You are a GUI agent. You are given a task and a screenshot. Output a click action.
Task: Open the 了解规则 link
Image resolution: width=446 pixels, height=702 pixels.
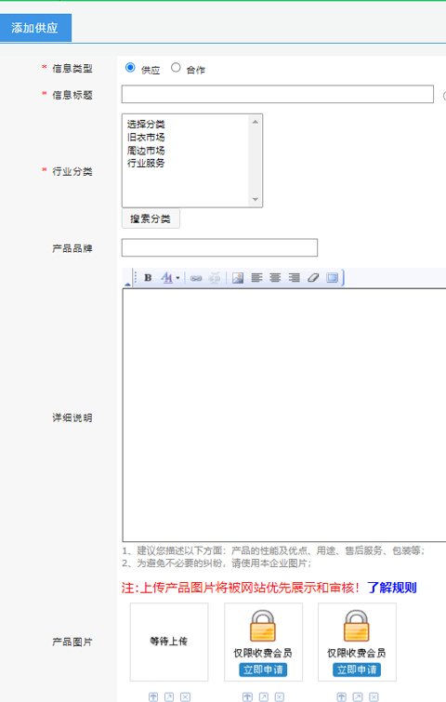tap(392, 588)
